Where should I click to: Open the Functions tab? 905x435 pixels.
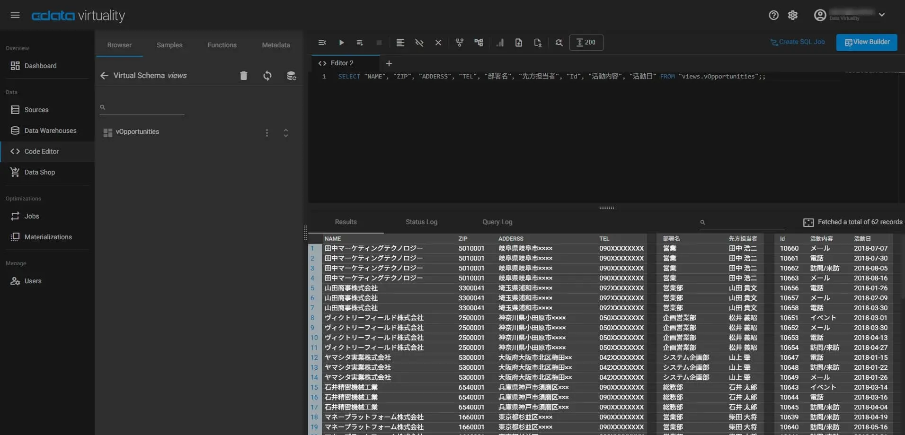222,45
